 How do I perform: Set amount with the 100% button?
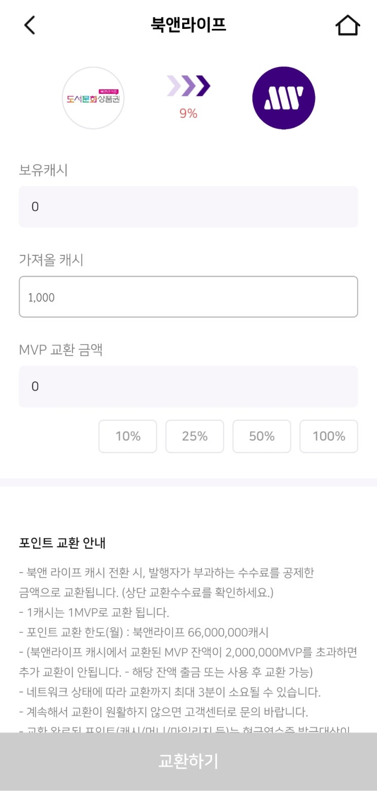pyautogui.click(x=329, y=436)
